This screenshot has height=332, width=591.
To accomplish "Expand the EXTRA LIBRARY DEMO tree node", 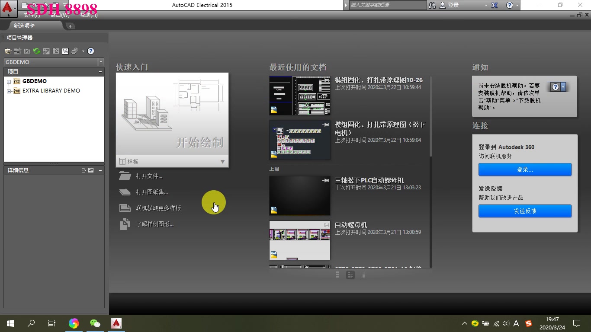I will click(9, 91).
